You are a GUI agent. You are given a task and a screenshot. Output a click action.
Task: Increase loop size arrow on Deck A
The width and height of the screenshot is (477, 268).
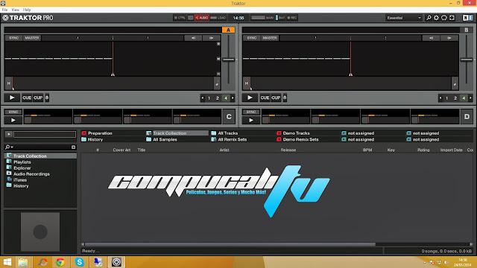(x=233, y=98)
